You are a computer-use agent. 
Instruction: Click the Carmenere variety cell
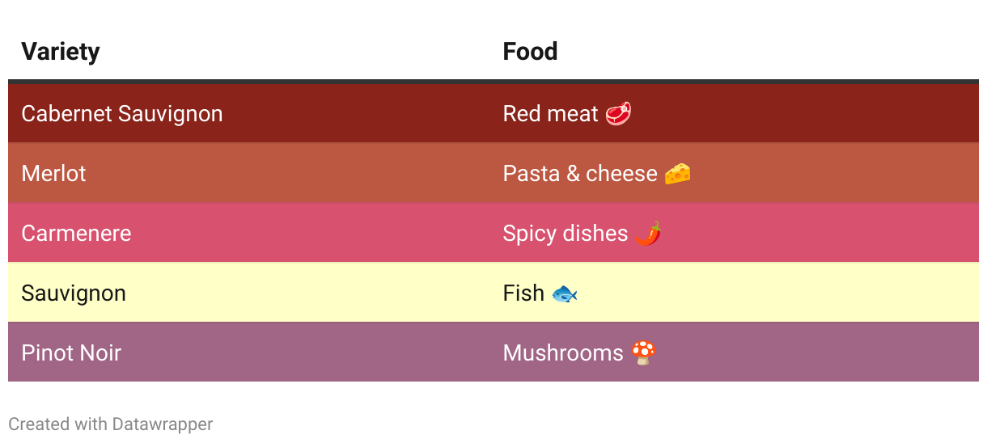coord(76,233)
